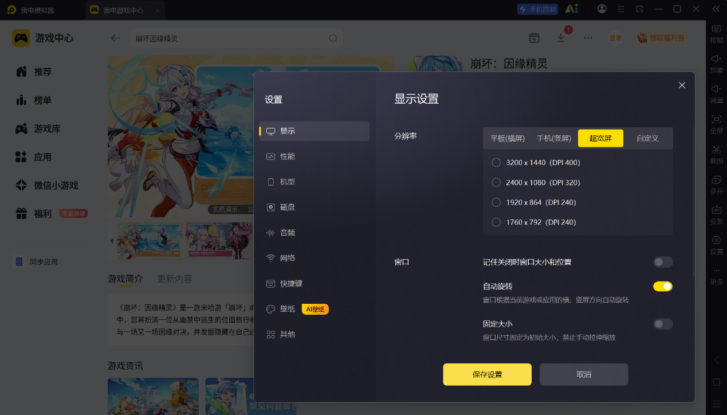
Task: Click the 登录 login button
Action: [616, 38]
